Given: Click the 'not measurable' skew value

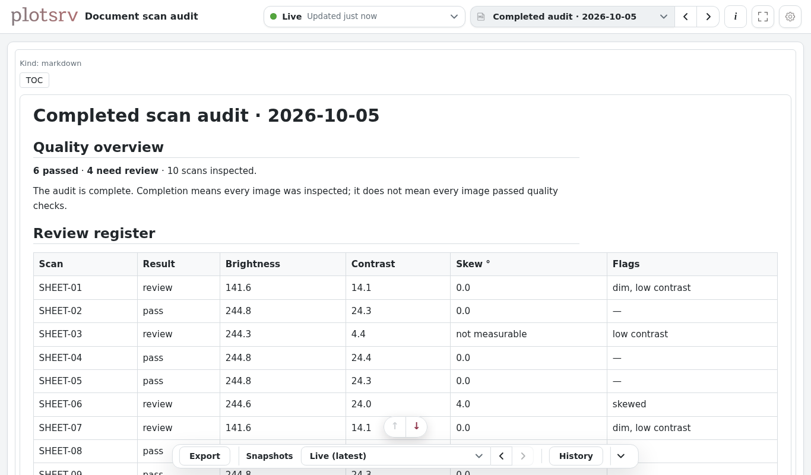Looking at the screenshot, I should 492,334.
